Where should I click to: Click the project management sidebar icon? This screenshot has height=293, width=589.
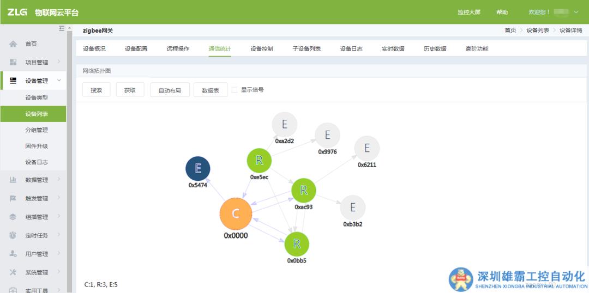13,63
